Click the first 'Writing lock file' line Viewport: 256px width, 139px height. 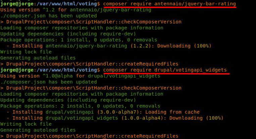[x=26, y=52]
